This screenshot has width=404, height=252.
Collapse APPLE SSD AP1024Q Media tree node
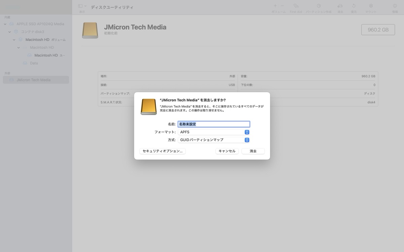click(5, 24)
